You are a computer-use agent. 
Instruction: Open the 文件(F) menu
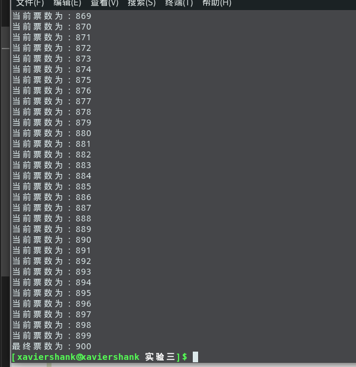point(30,4)
